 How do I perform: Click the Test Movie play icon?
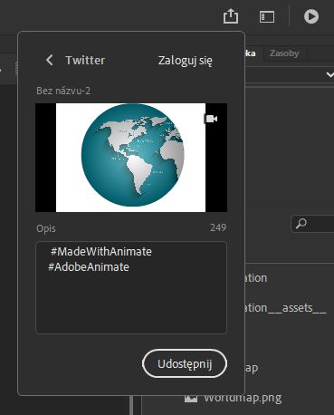point(311,16)
